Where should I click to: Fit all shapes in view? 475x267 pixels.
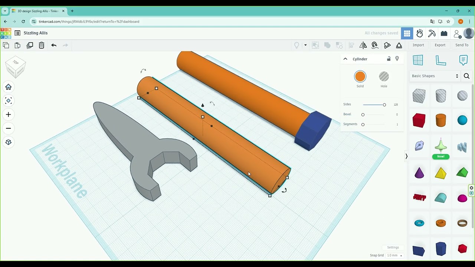[9, 101]
